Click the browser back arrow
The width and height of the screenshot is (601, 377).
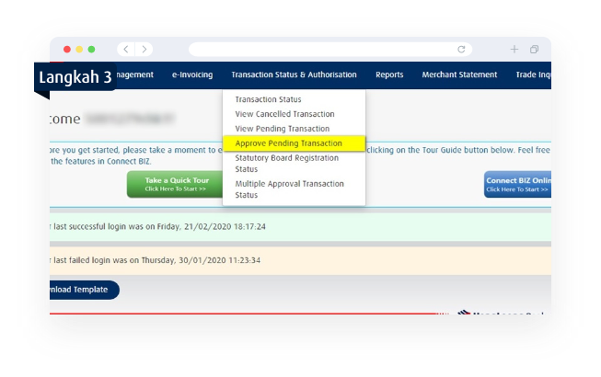pos(126,49)
